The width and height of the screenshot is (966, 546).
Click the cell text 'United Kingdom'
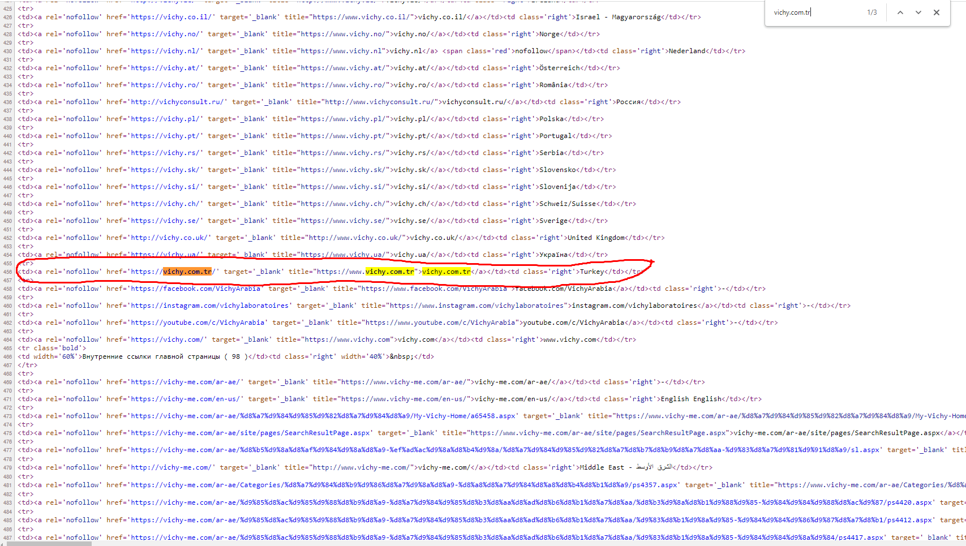pyautogui.click(x=596, y=238)
